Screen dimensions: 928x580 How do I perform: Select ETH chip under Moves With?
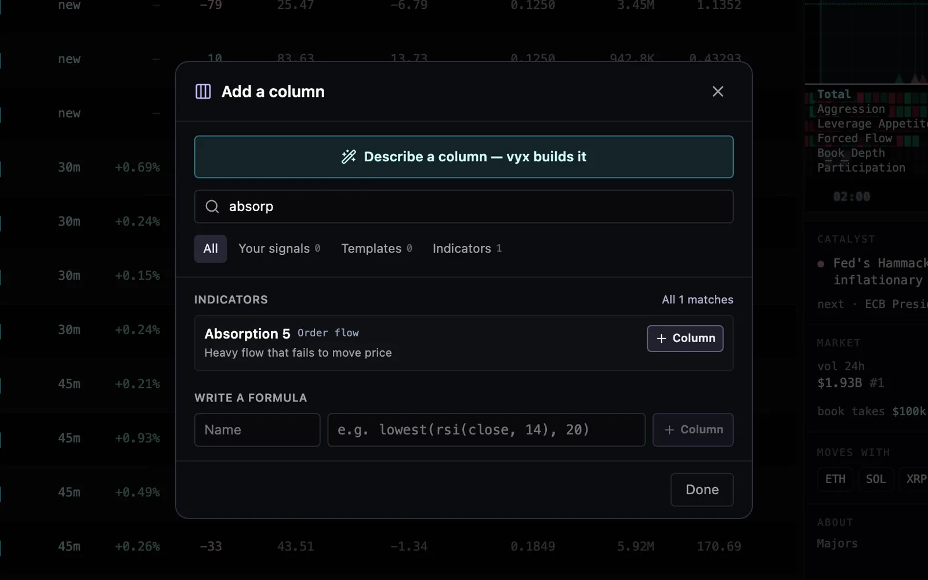tap(835, 479)
